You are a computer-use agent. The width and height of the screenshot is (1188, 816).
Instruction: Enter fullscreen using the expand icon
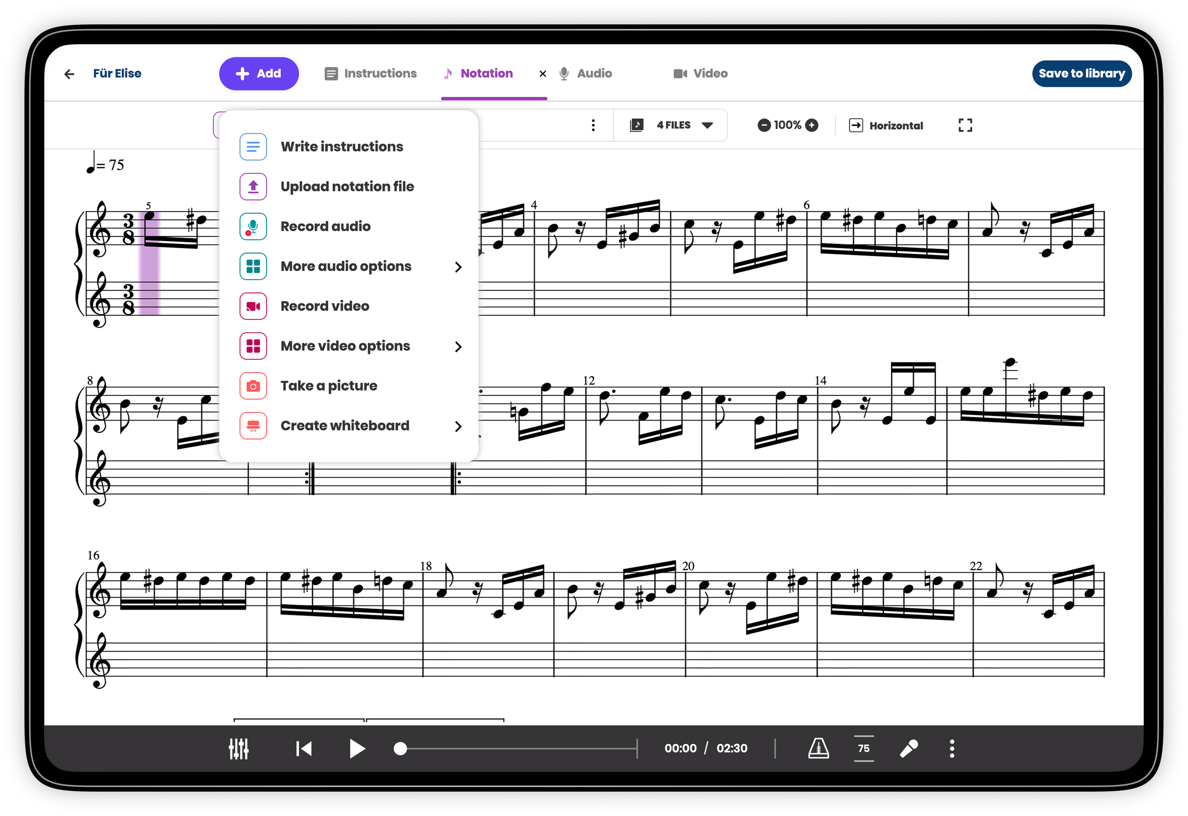tap(965, 125)
